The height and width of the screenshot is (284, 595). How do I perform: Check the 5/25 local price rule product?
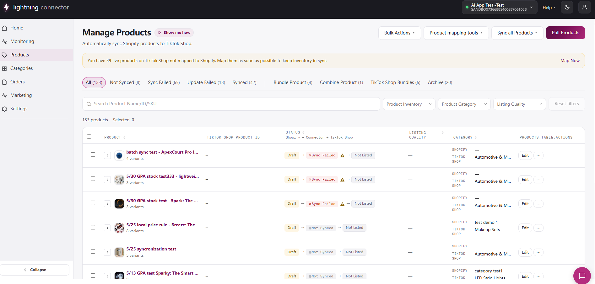click(93, 227)
